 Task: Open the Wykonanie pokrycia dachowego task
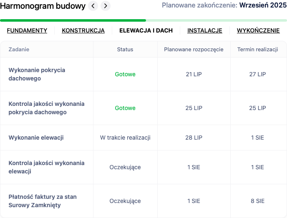(x=37, y=74)
